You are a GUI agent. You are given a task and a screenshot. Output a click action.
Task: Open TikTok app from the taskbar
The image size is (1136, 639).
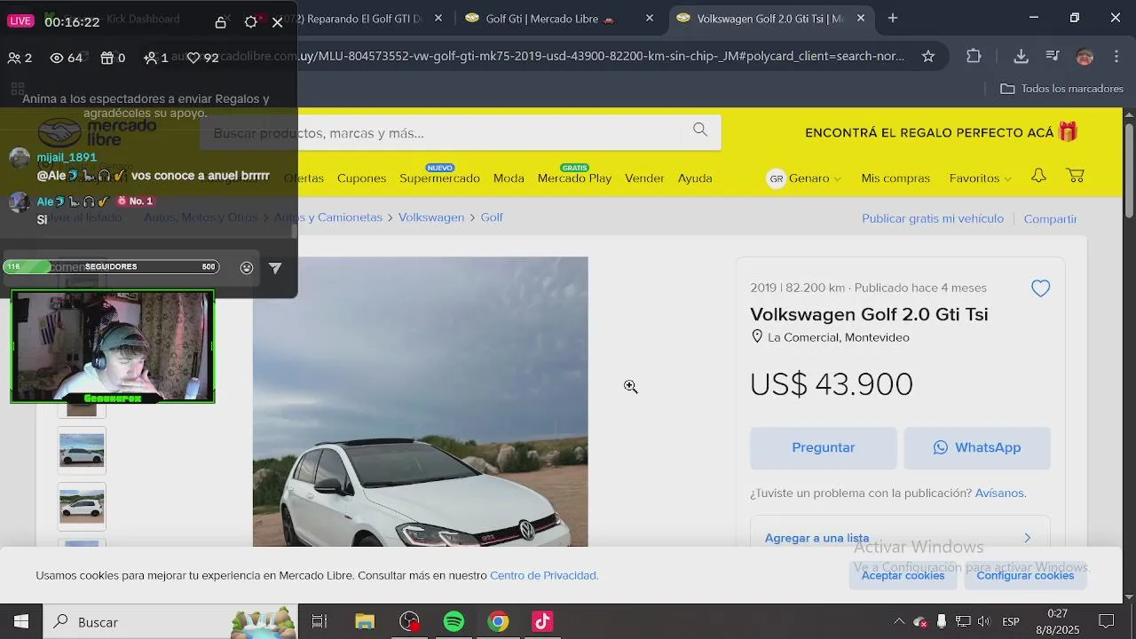point(542,622)
